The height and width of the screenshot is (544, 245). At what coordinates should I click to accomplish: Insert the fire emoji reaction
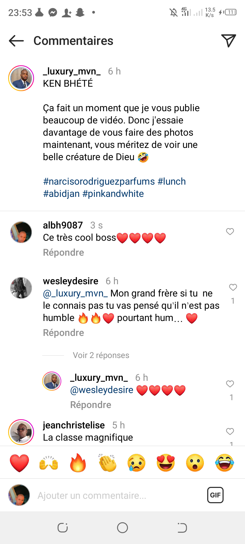(x=78, y=463)
